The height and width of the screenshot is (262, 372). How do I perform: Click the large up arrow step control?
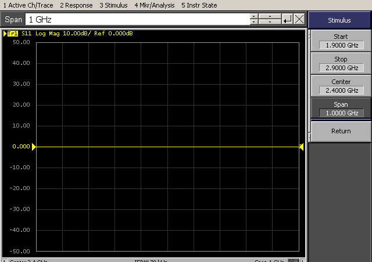(270, 16)
